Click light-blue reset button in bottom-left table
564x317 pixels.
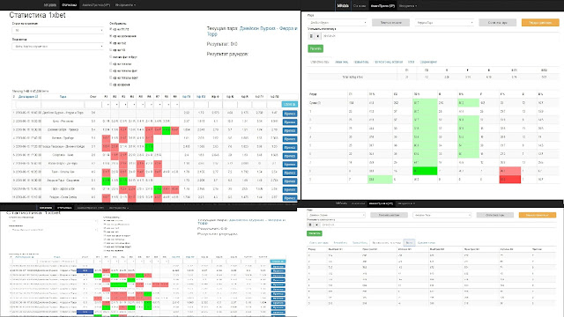278,262
